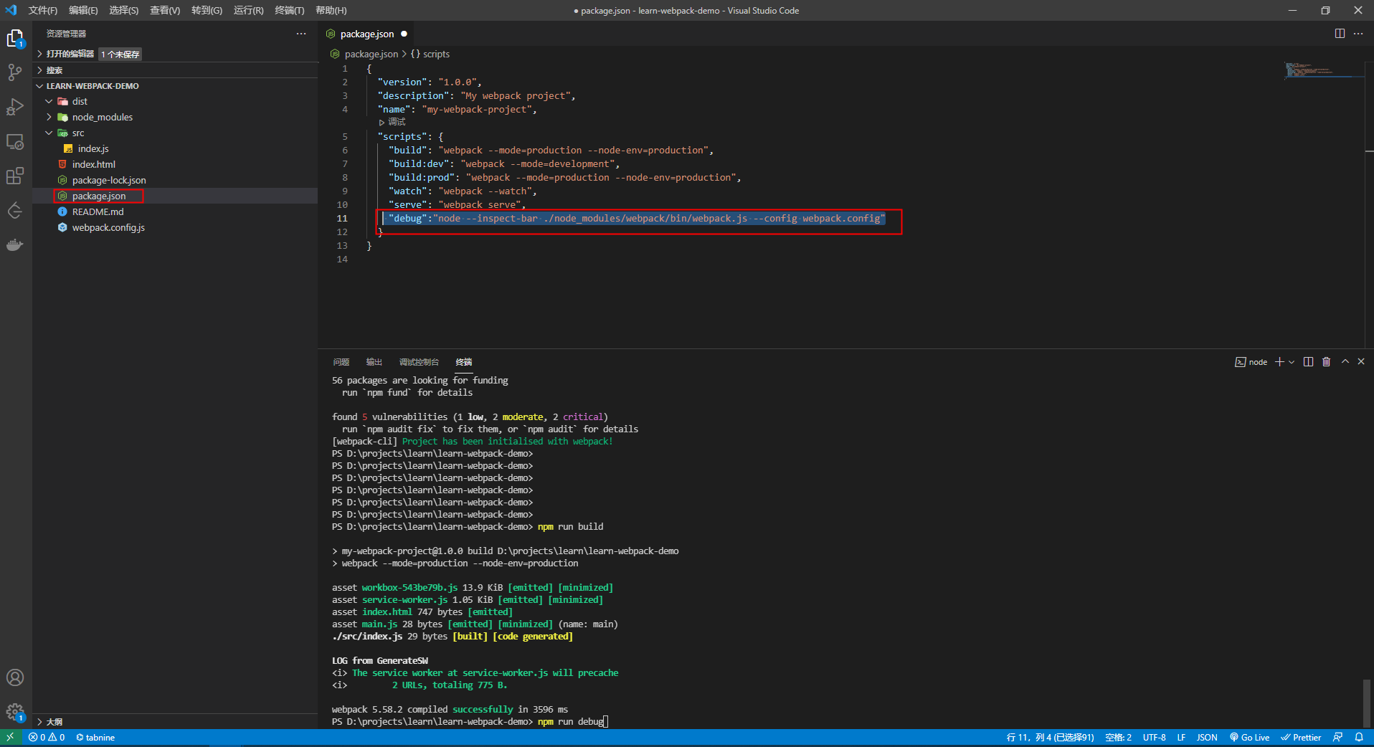Open the launch profile dropdown next to plus

pos(1292,362)
